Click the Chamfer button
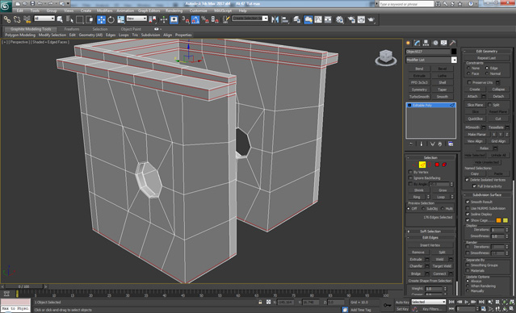The width and height of the screenshot is (516, 313). coord(416,266)
